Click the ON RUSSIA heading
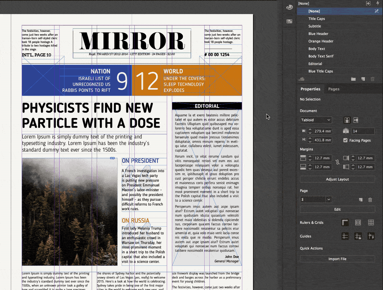 click(x=135, y=220)
